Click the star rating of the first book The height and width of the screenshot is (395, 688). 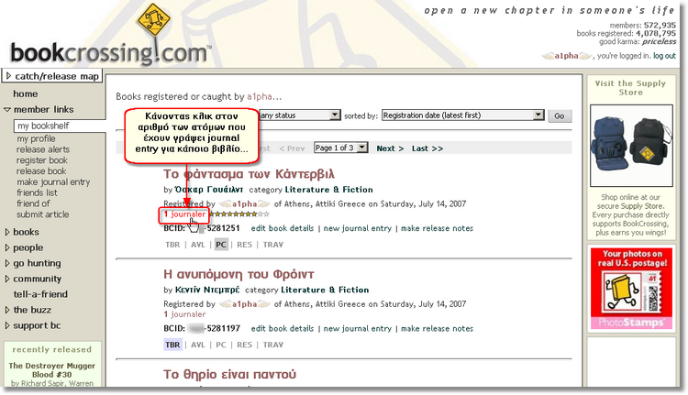click(x=240, y=214)
